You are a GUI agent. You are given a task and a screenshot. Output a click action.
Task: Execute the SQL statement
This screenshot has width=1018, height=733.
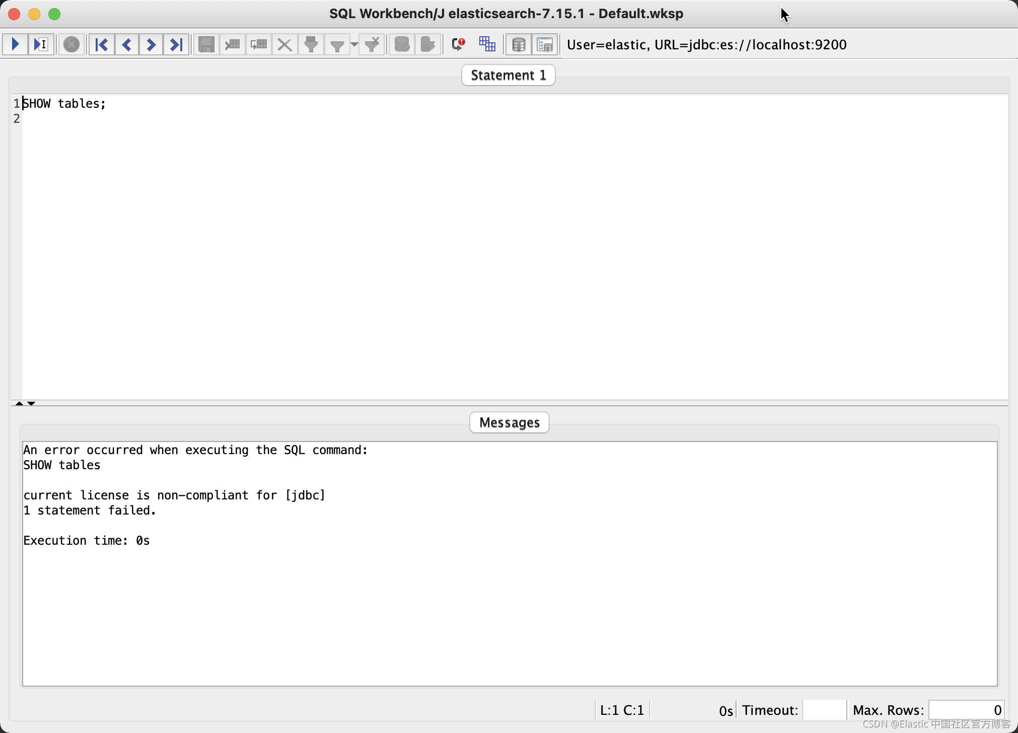pyautogui.click(x=14, y=44)
